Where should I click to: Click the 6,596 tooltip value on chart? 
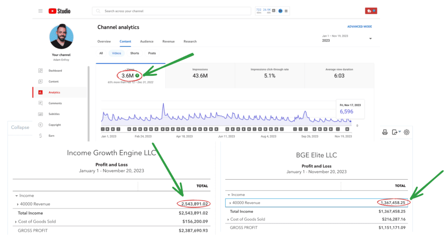coord(346,112)
